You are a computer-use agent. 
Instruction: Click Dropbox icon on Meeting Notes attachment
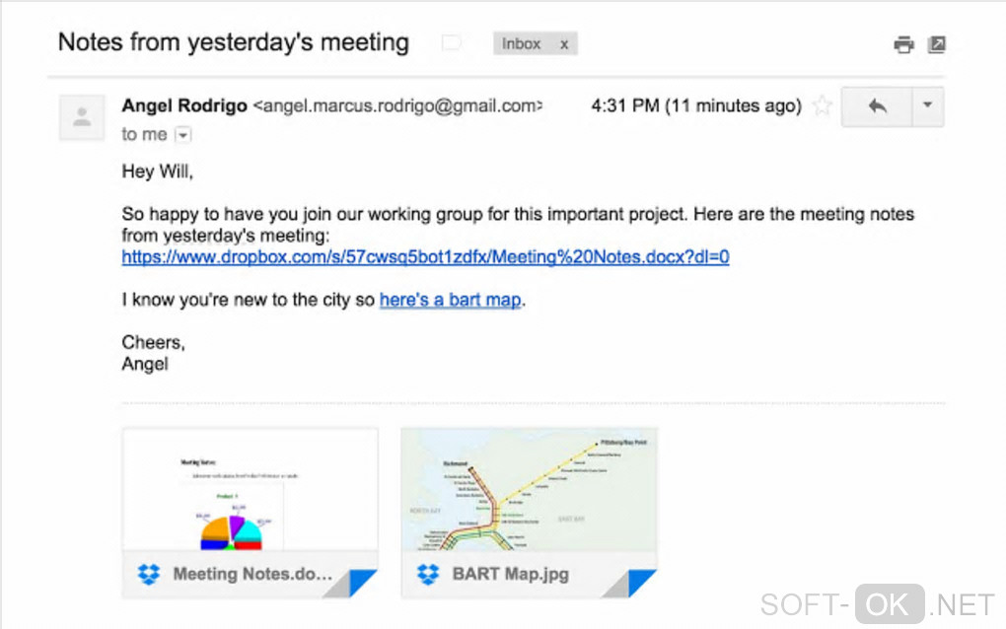(149, 574)
